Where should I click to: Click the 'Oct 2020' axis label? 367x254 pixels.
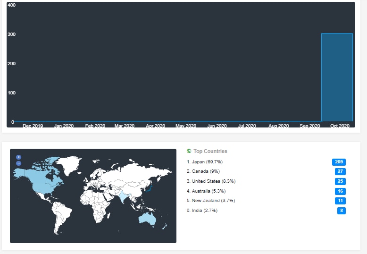tap(340, 126)
